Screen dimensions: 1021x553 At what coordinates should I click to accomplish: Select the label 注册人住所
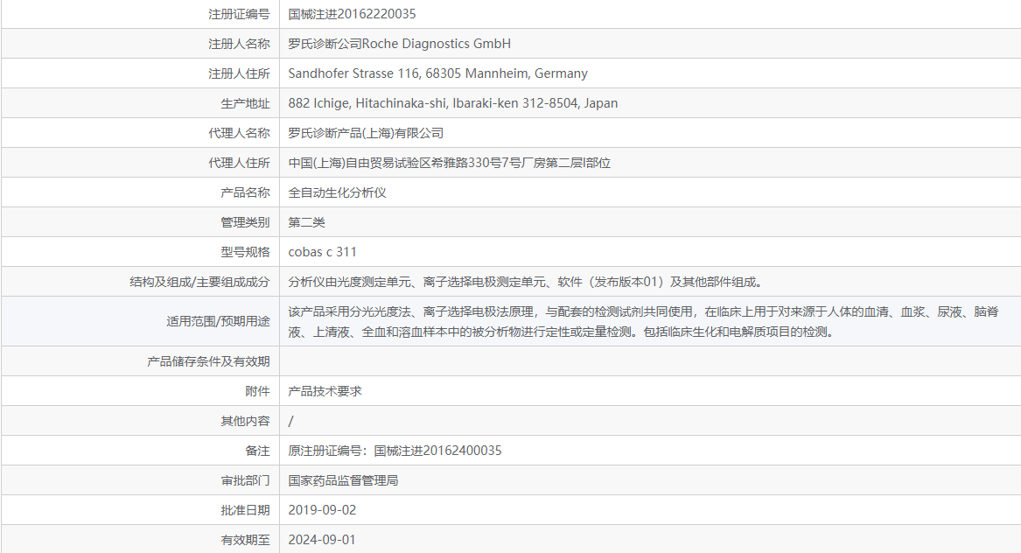point(239,73)
